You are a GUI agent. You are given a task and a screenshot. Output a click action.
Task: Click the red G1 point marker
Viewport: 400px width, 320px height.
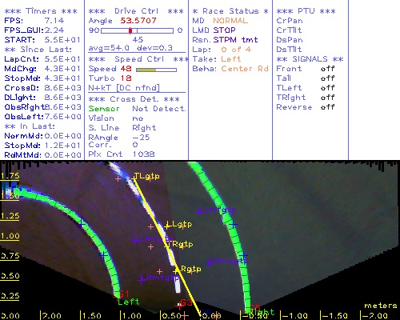click(x=123, y=294)
